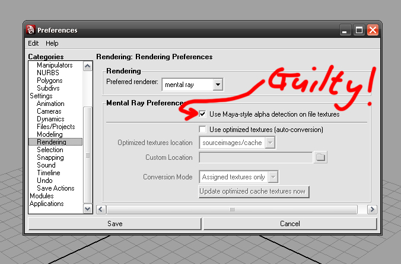Select Animation category
401x264 pixels.
point(50,104)
